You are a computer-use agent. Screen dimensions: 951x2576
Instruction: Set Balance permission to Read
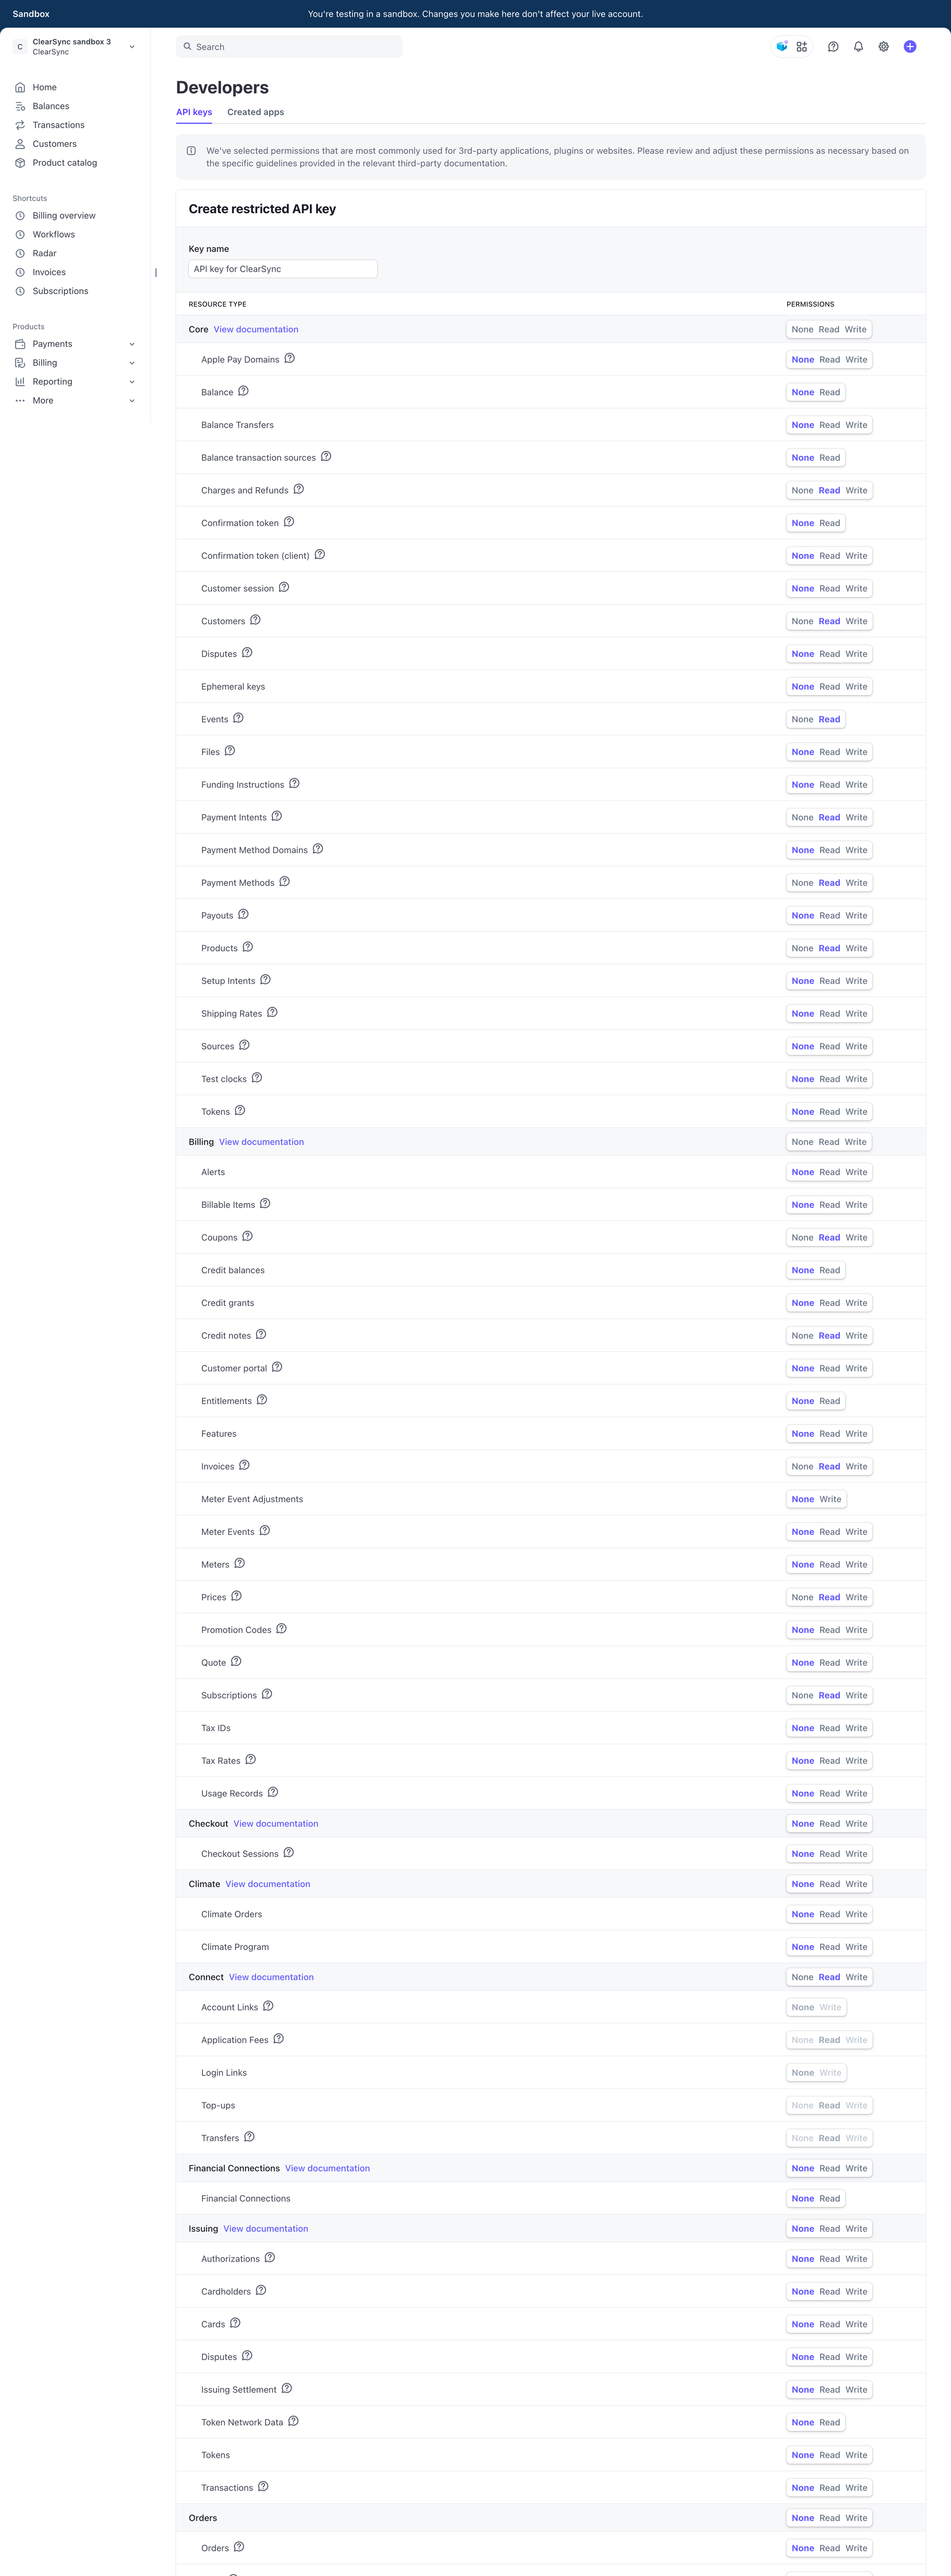click(x=830, y=392)
